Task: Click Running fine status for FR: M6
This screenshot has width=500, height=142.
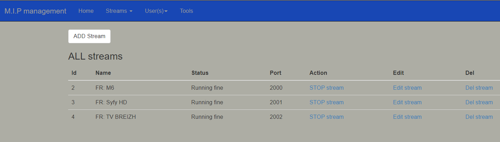Action: point(207,88)
